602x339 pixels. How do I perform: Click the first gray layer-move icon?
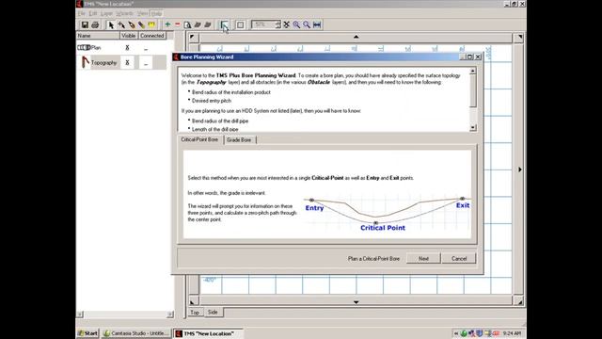pyautogui.click(x=198, y=25)
